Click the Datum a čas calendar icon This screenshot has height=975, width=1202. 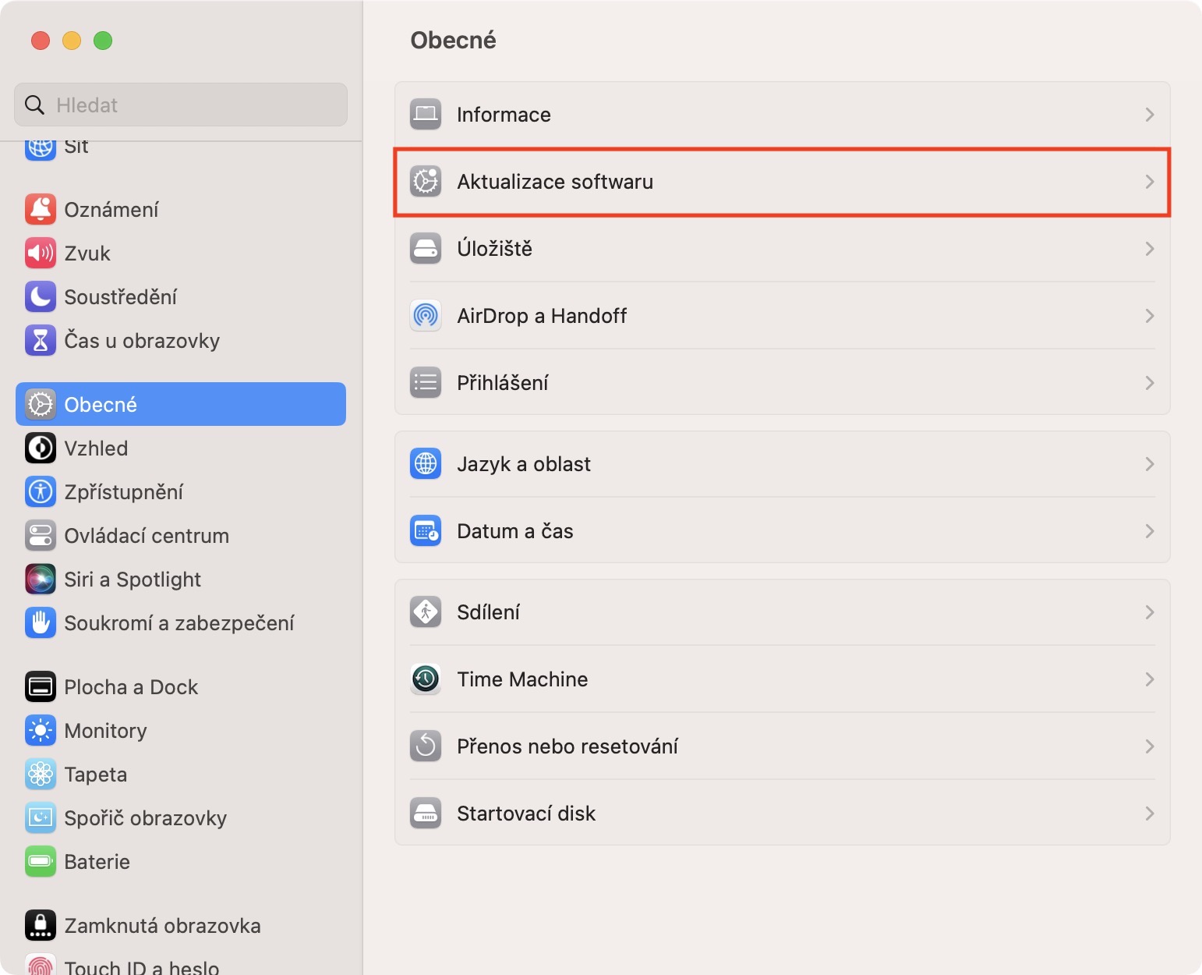[426, 531]
